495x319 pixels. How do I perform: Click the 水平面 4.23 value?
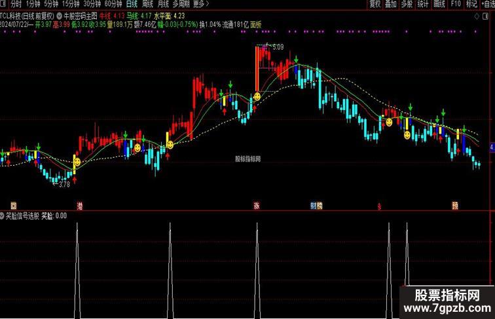169,16
